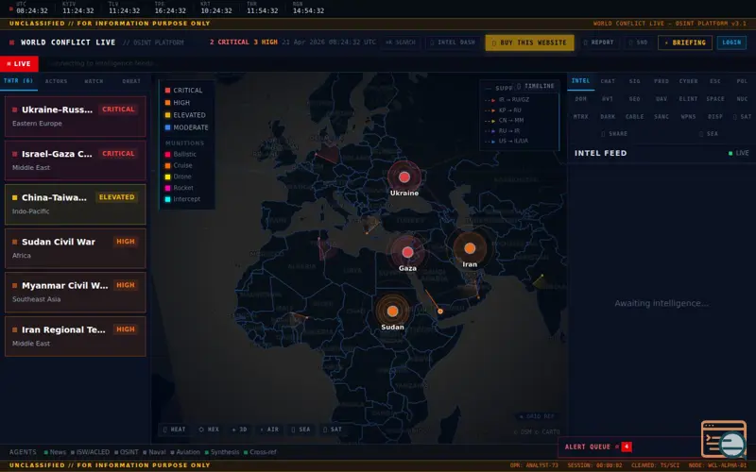Click the OSINT agent status indicator

point(127,452)
